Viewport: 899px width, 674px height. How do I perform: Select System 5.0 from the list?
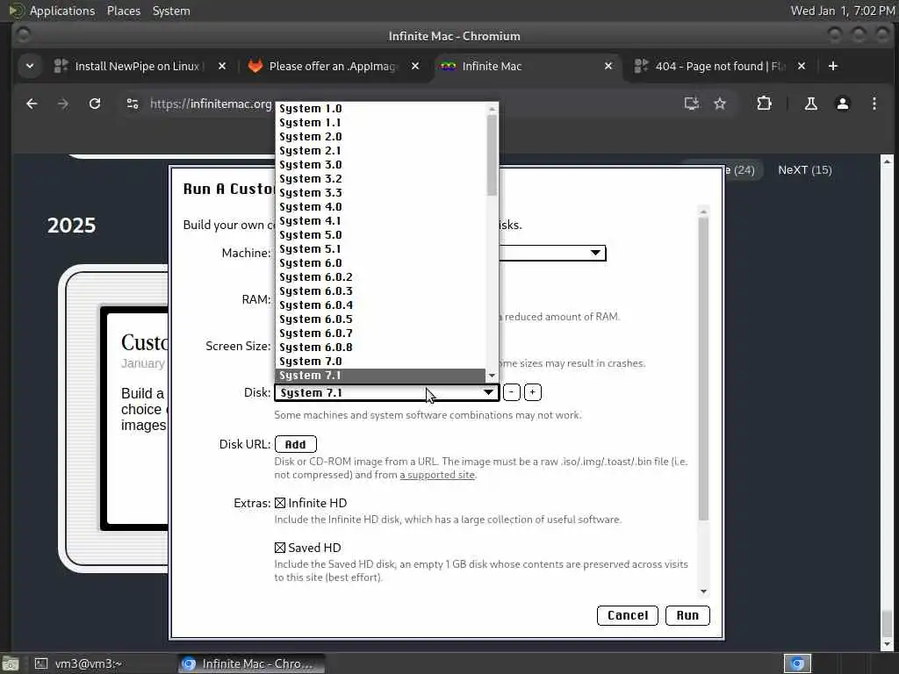[381, 235]
